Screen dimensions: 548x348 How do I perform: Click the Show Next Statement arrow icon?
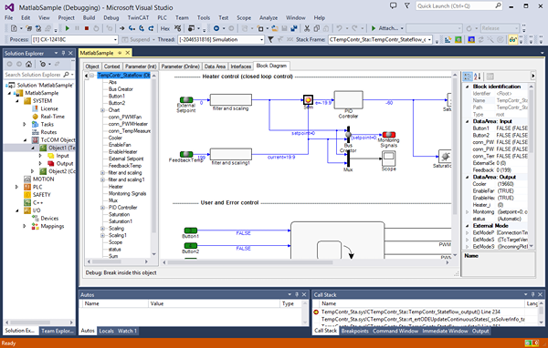click(x=121, y=28)
